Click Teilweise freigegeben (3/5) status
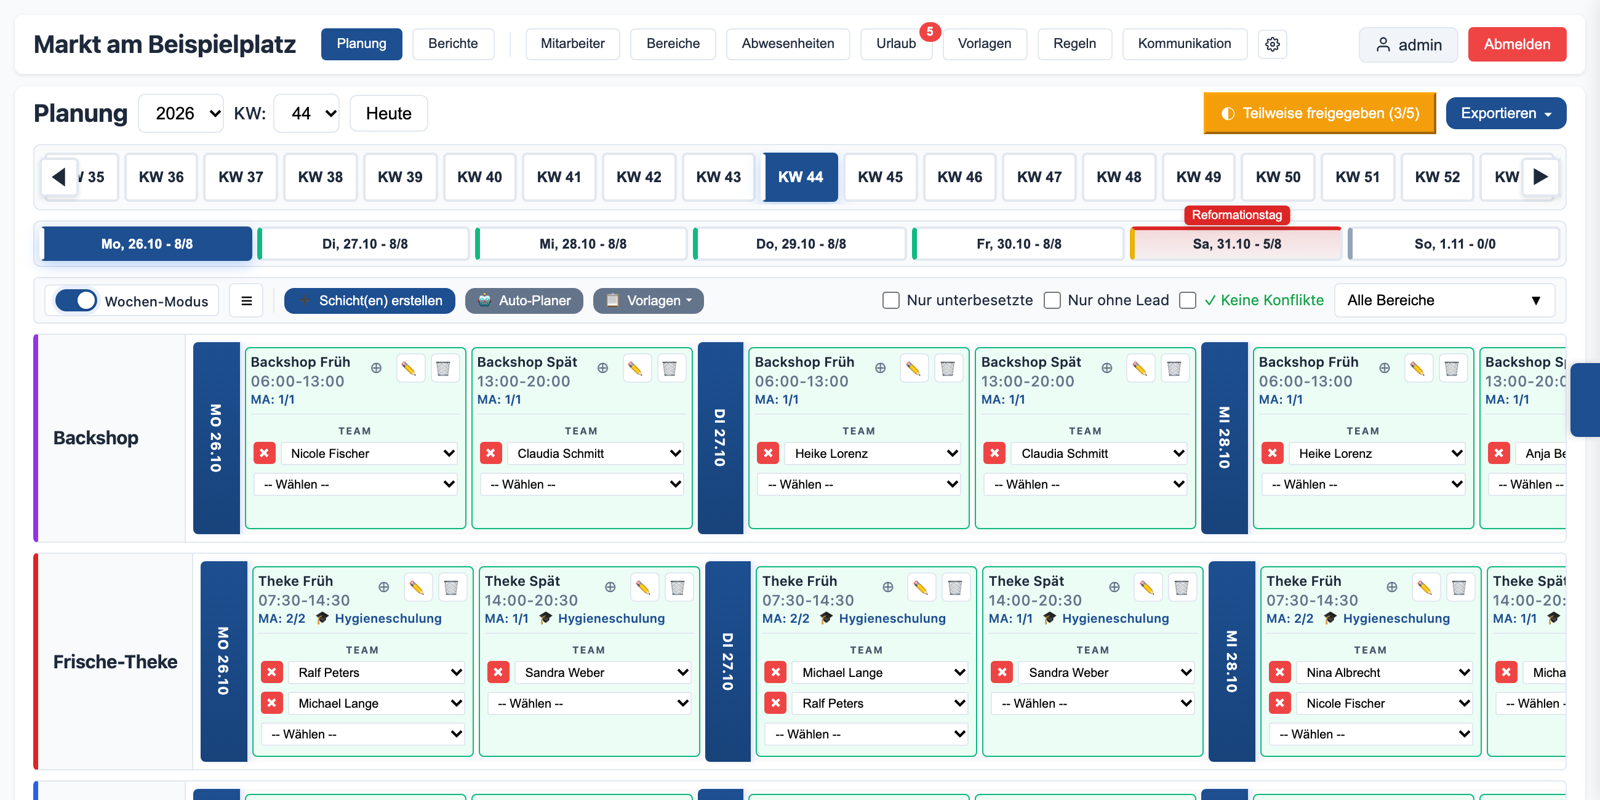Screen dimensions: 1600x800 pyautogui.click(x=1319, y=113)
